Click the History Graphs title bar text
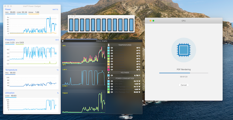233x120 pixels. [x=102, y=41]
